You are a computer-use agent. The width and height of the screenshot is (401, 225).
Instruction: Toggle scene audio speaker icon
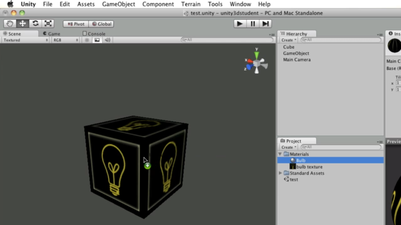(x=108, y=40)
